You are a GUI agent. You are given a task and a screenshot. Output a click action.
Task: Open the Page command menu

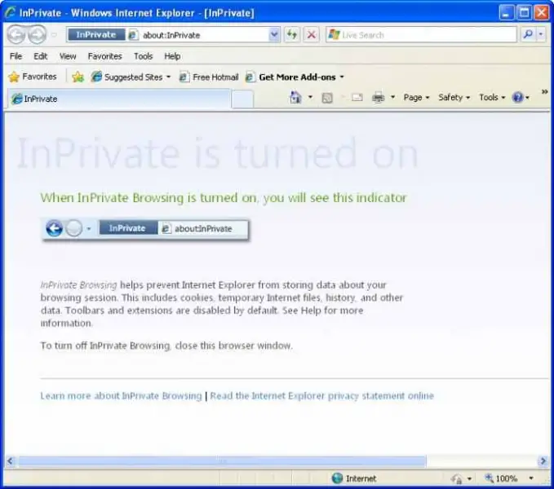click(x=416, y=97)
